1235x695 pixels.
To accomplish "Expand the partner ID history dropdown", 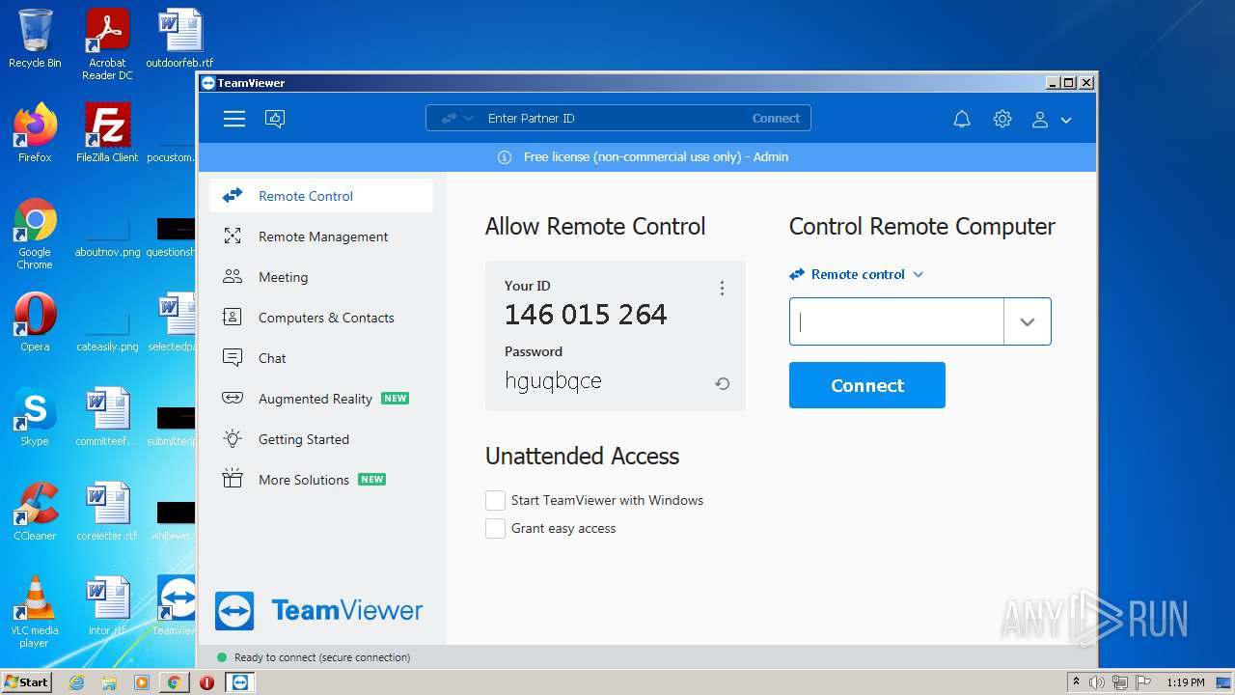I will [x=1028, y=321].
